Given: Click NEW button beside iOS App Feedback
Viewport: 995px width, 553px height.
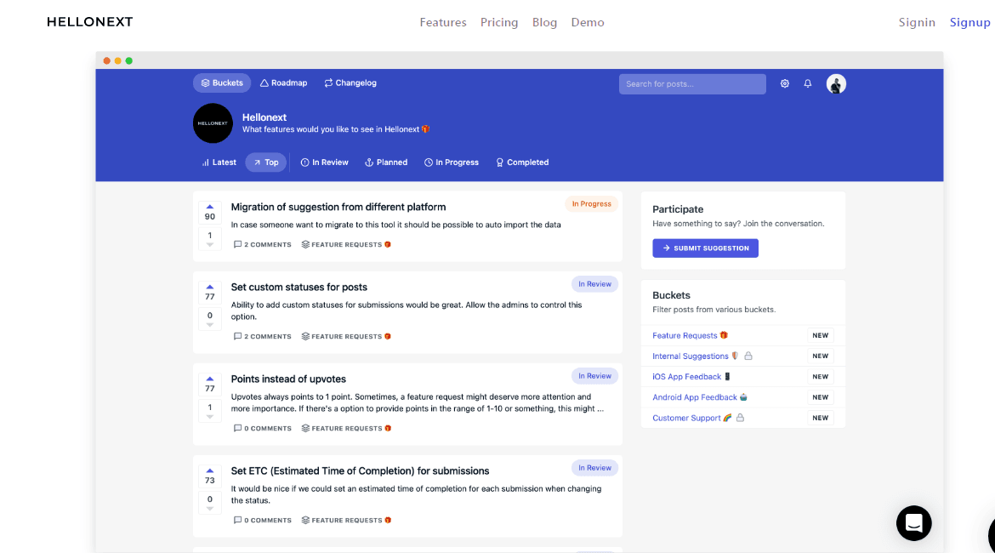Looking at the screenshot, I should pos(821,377).
